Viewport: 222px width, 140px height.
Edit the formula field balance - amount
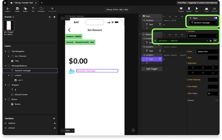[x=182, y=41]
